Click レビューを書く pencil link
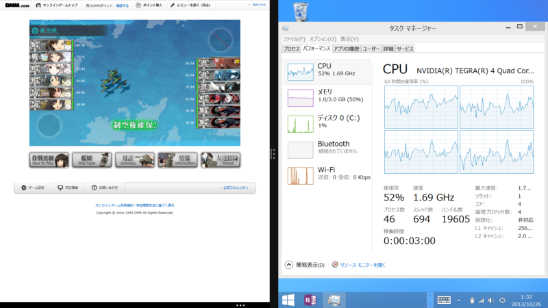548x308 pixels. pyautogui.click(x=190, y=5)
